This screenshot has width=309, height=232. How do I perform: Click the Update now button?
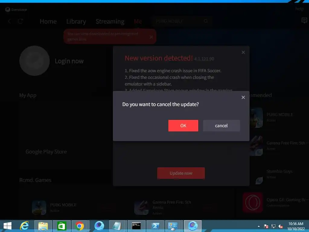point(181,173)
